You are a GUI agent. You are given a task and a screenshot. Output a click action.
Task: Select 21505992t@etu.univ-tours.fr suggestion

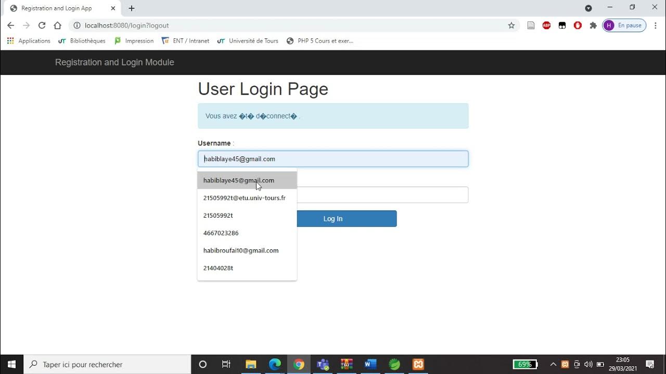(x=247, y=198)
